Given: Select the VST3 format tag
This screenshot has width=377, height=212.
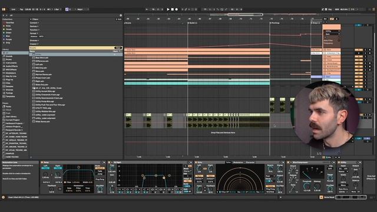Looking at the screenshot, I should tap(41, 37).
